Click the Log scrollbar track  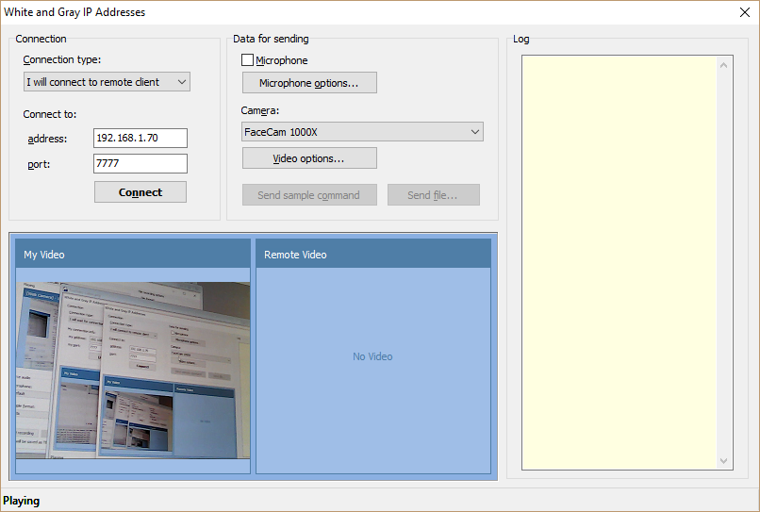pos(724,264)
